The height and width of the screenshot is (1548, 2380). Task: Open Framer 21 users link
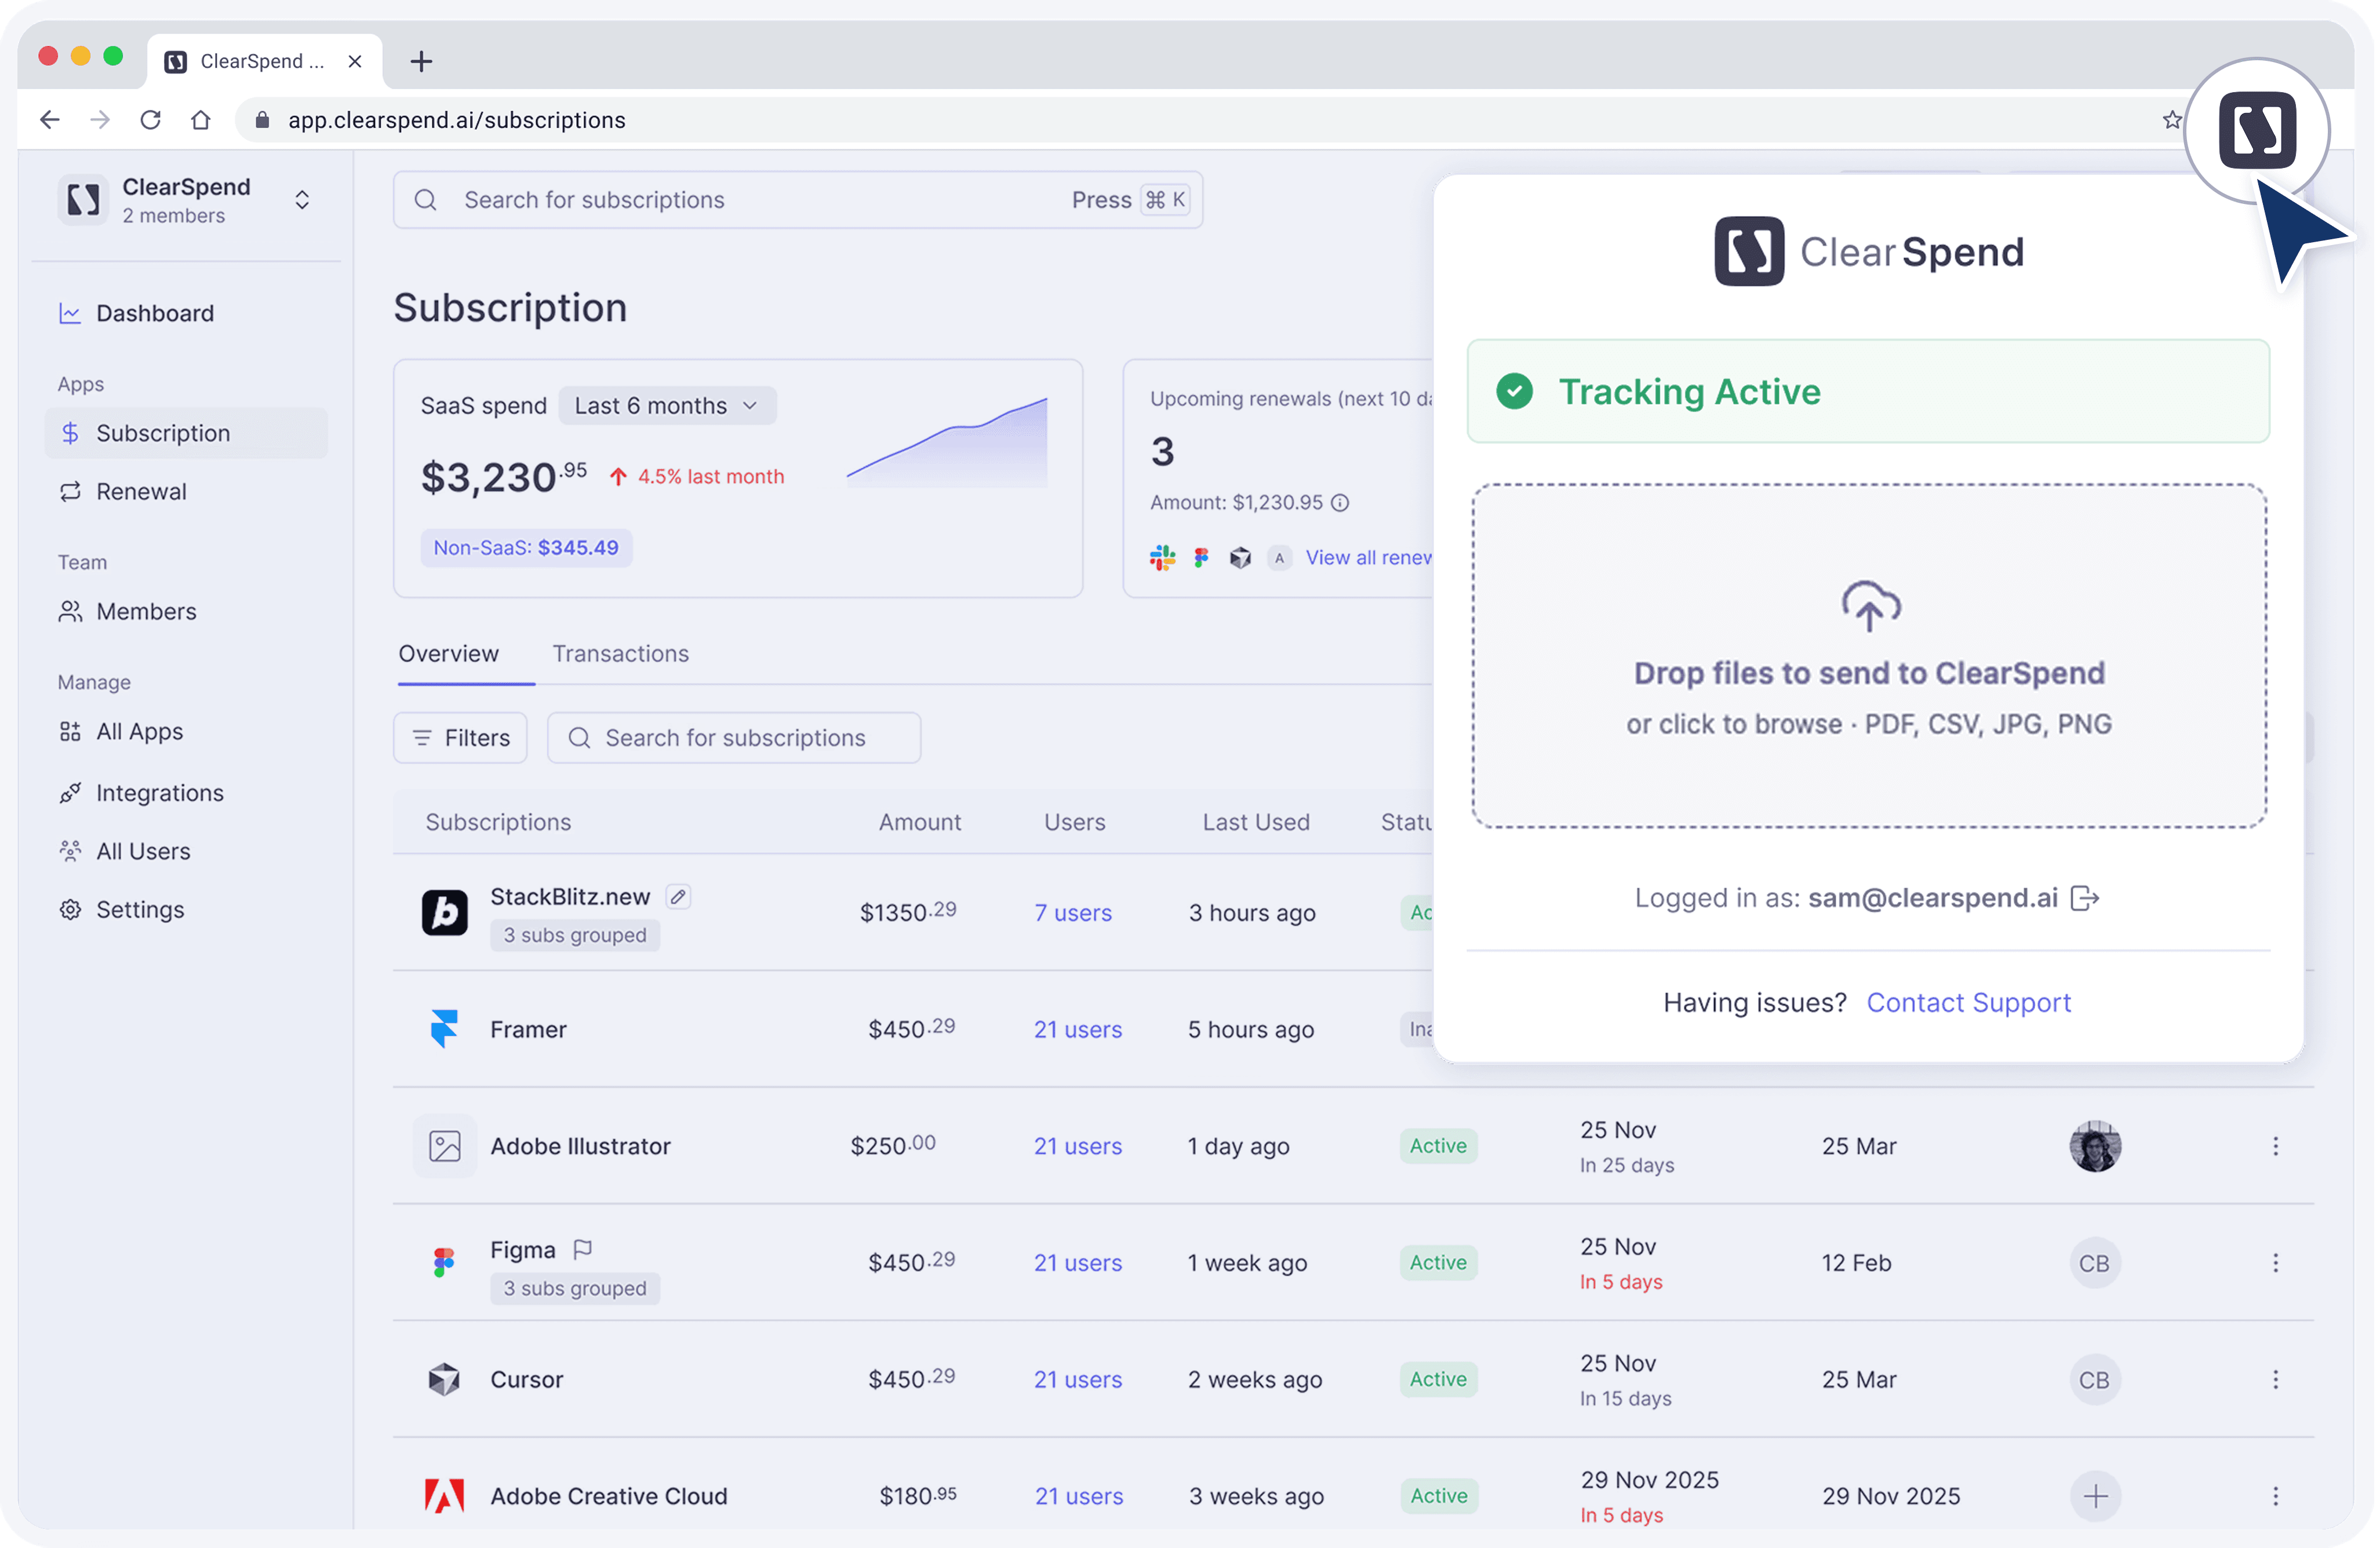tap(1077, 1029)
